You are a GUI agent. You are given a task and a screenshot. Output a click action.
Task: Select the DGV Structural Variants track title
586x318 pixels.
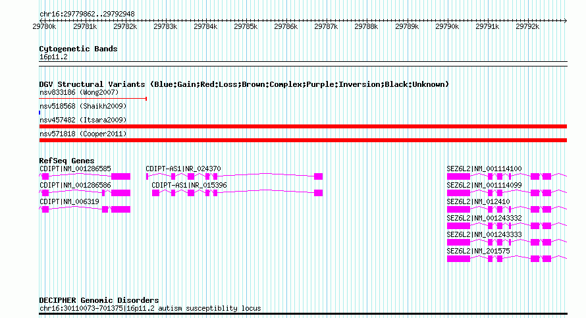point(244,84)
